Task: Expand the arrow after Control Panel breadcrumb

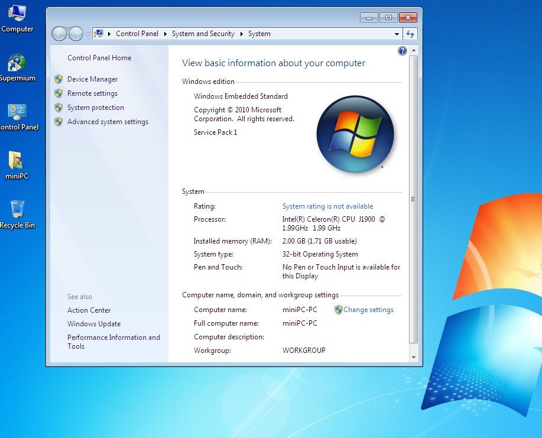Action: (x=165, y=34)
